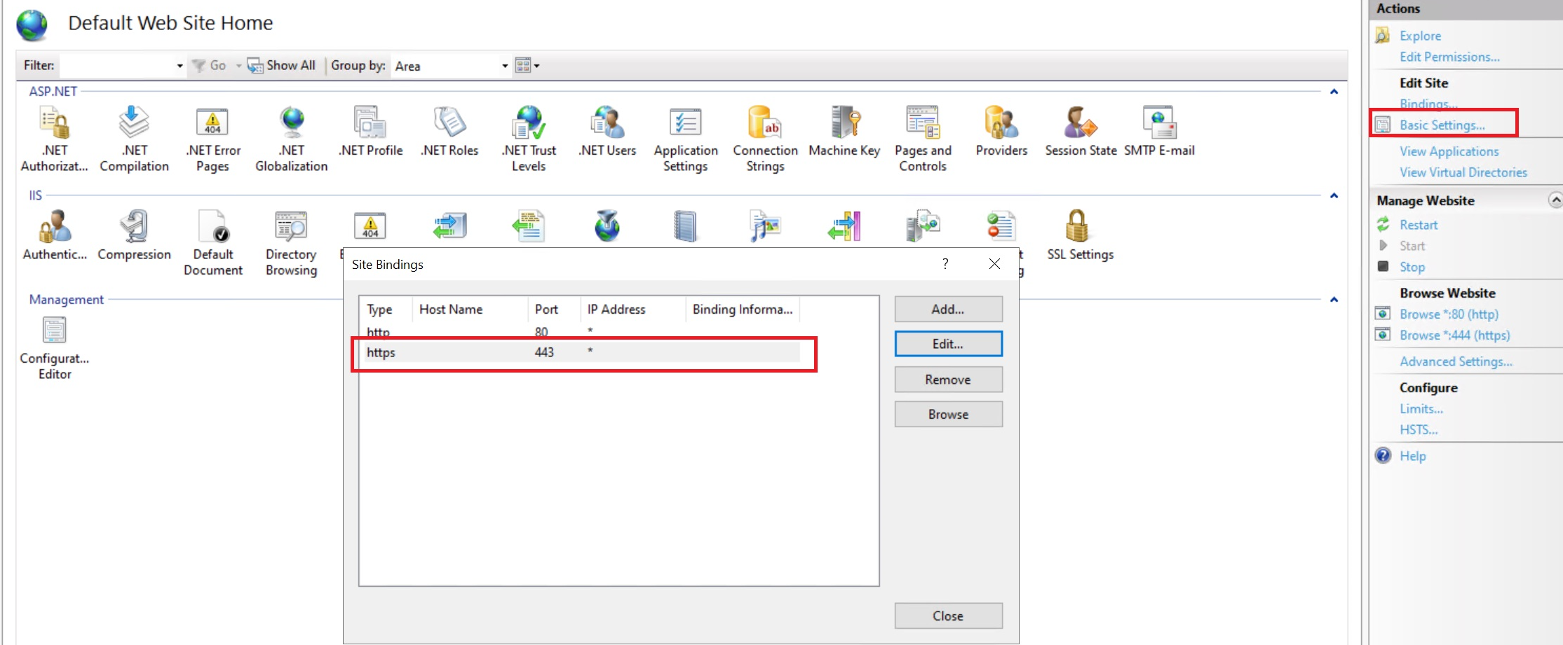Image resolution: width=1563 pixels, height=645 pixels.
Task: Click the Edit... button in Site Bindings
Action: [948, 344]
